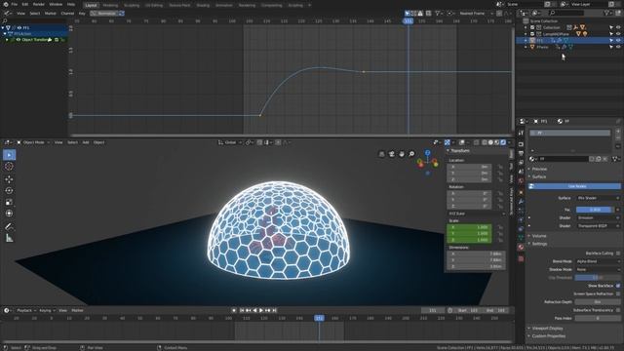Toggle visibility eye for Collection in outliner
624x351 pixels.
(x=618, y=28)
